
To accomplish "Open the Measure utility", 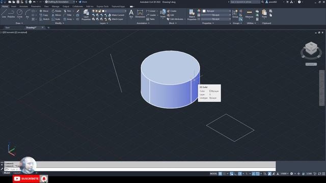I will pos(249,14).
